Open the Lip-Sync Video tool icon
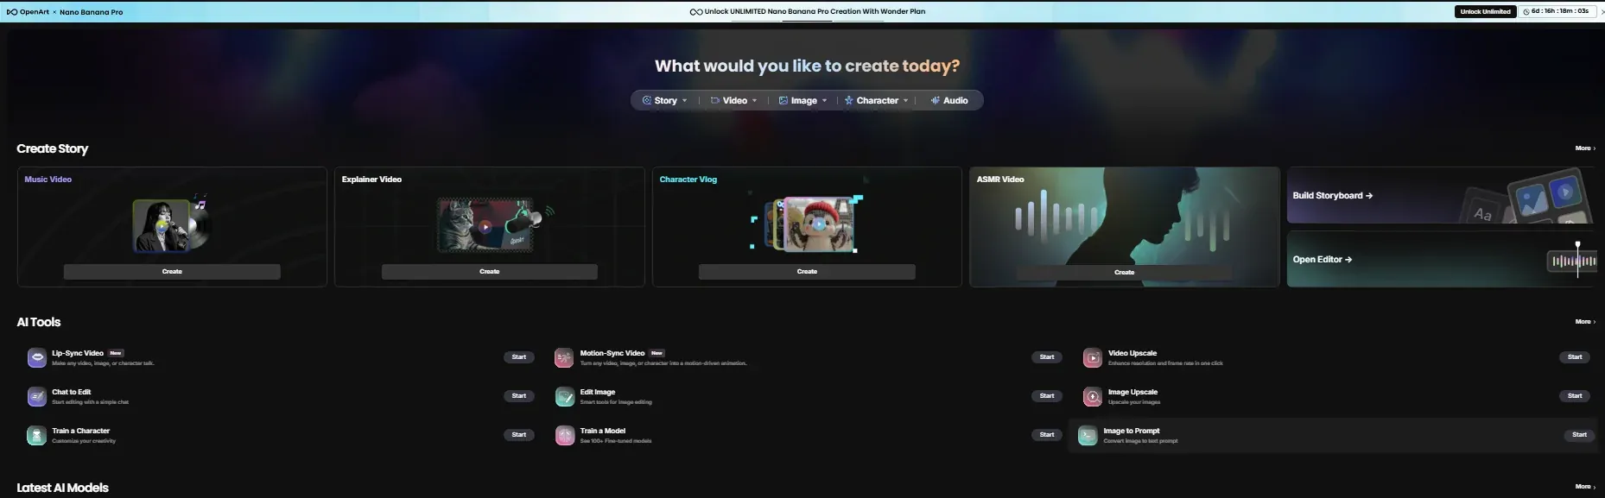This screenshot has height=498, width=1605. coord(37,357)
